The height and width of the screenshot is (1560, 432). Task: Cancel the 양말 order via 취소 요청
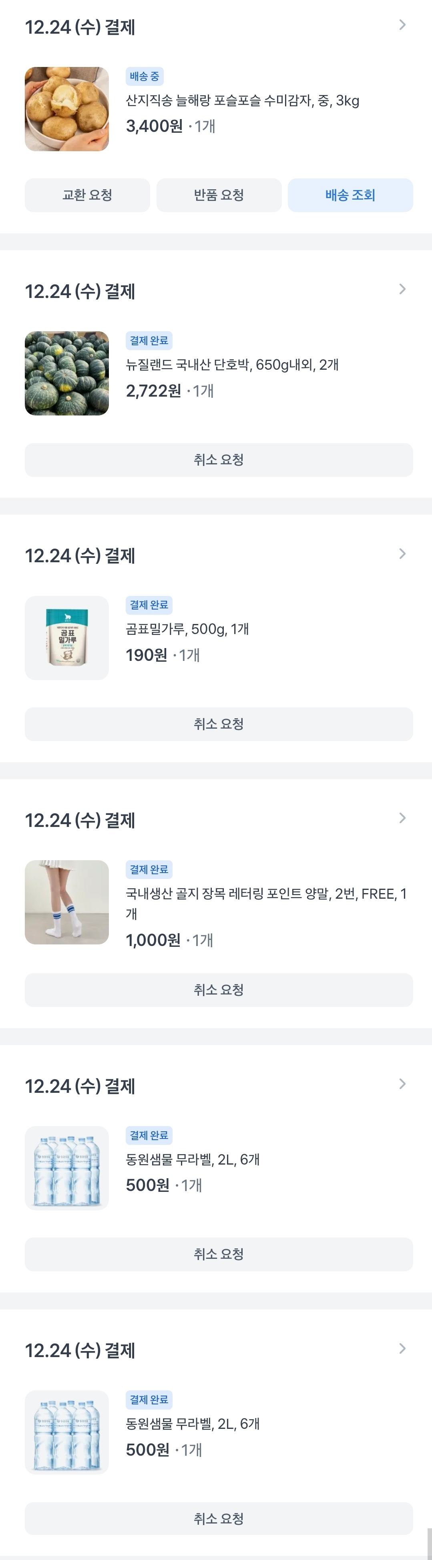click(x=219, y=989)
